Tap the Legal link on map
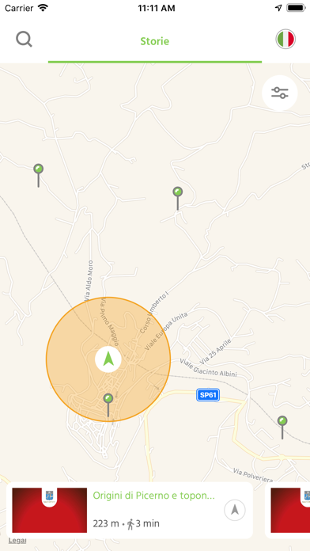The width and height of the screenshot is (310, 551). click(x=17, y=541)
